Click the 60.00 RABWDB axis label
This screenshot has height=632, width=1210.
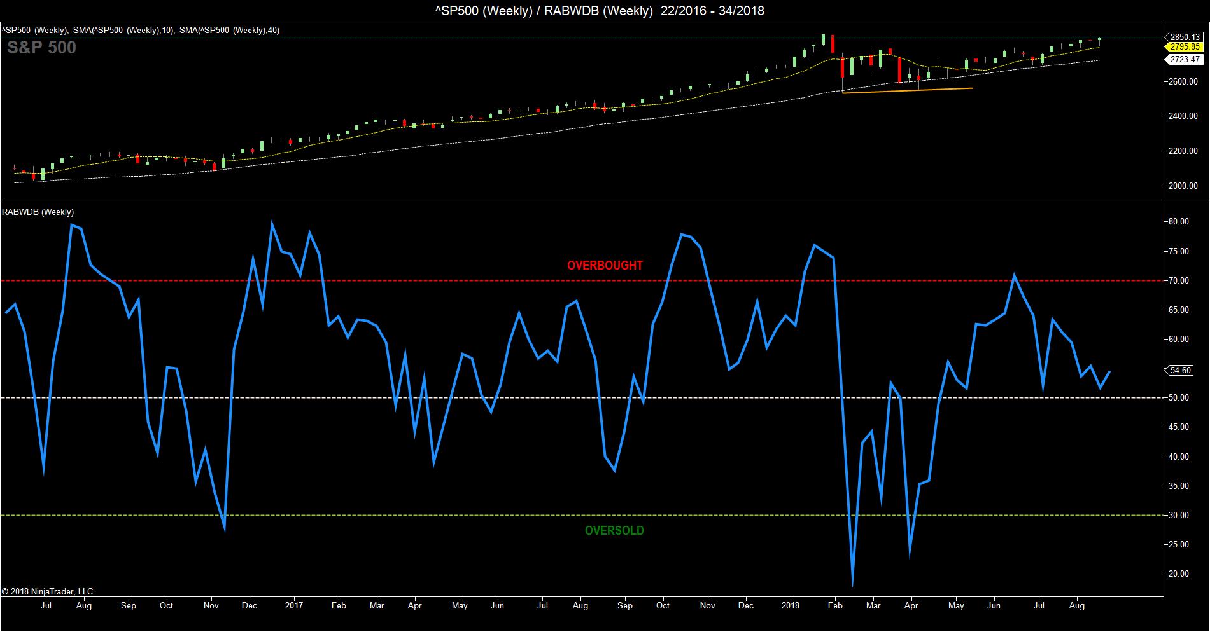(x=1179, y=340)
